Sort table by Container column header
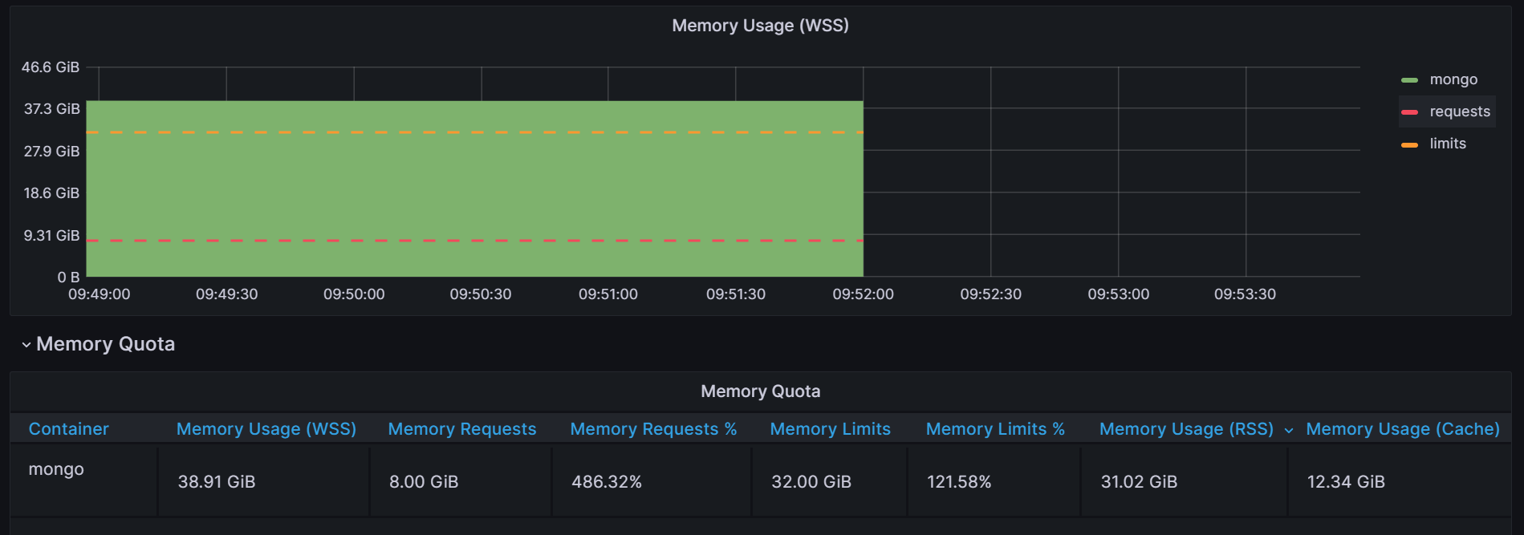1524x535 pixels. pos(68,429)
